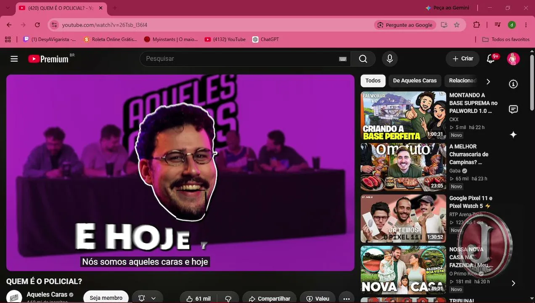Open Aqueles Caras channel avatar
Screen dimensions: 535x303
[14, 297]
